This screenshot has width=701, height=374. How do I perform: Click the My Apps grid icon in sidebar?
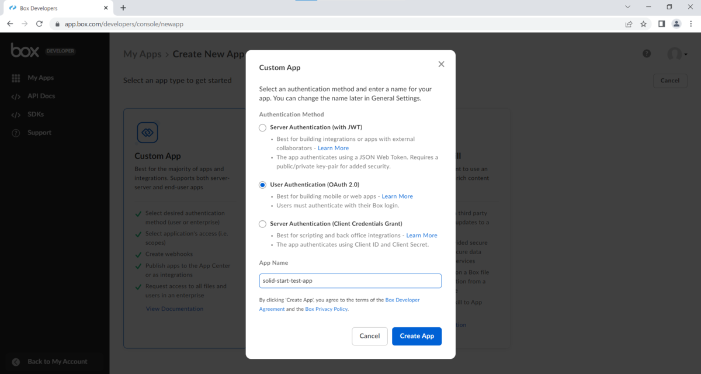(16, 78)
